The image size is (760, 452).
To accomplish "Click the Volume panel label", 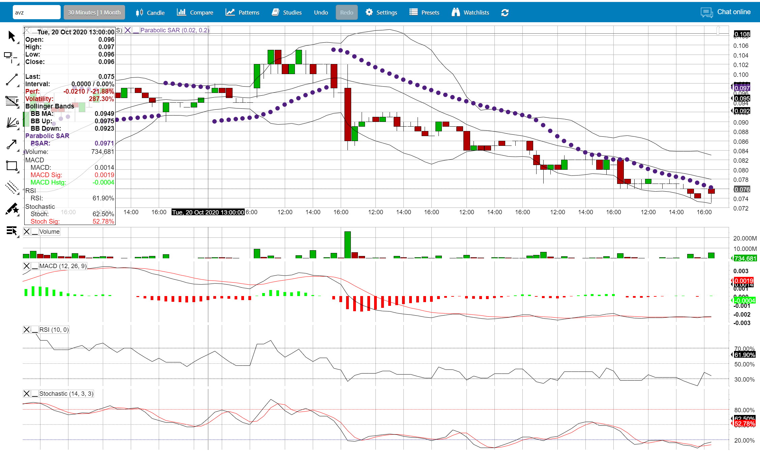I will [49, 232].
